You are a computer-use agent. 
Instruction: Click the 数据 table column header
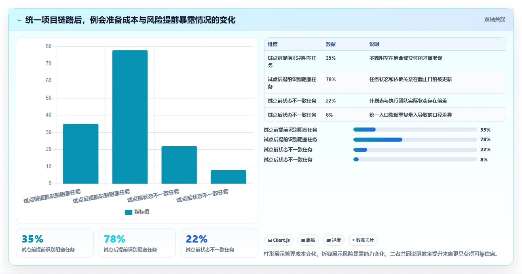pyautogui.click(x=331, y=44)
